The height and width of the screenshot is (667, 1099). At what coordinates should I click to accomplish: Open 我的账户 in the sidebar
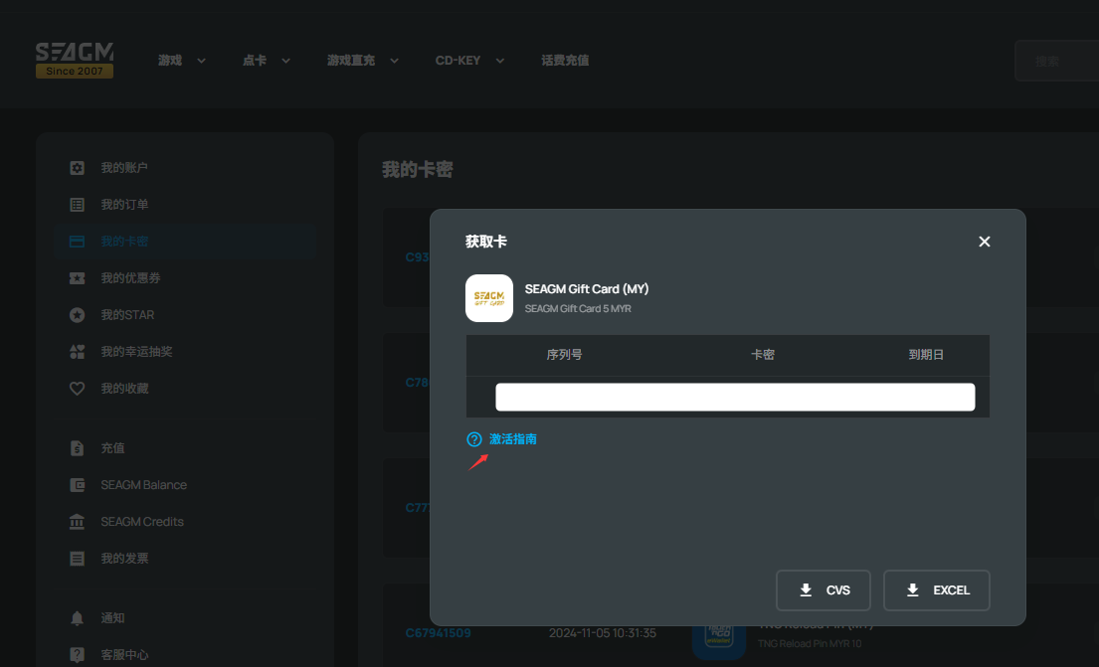[124, 167]
